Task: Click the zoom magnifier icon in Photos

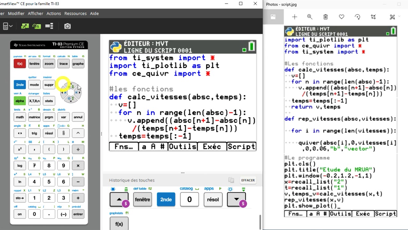Action: coord(310,17)
